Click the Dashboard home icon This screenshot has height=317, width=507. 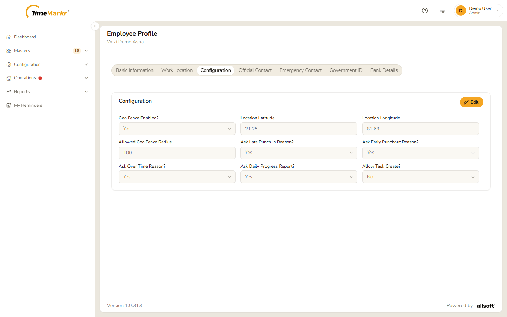(x=9, y=37)
